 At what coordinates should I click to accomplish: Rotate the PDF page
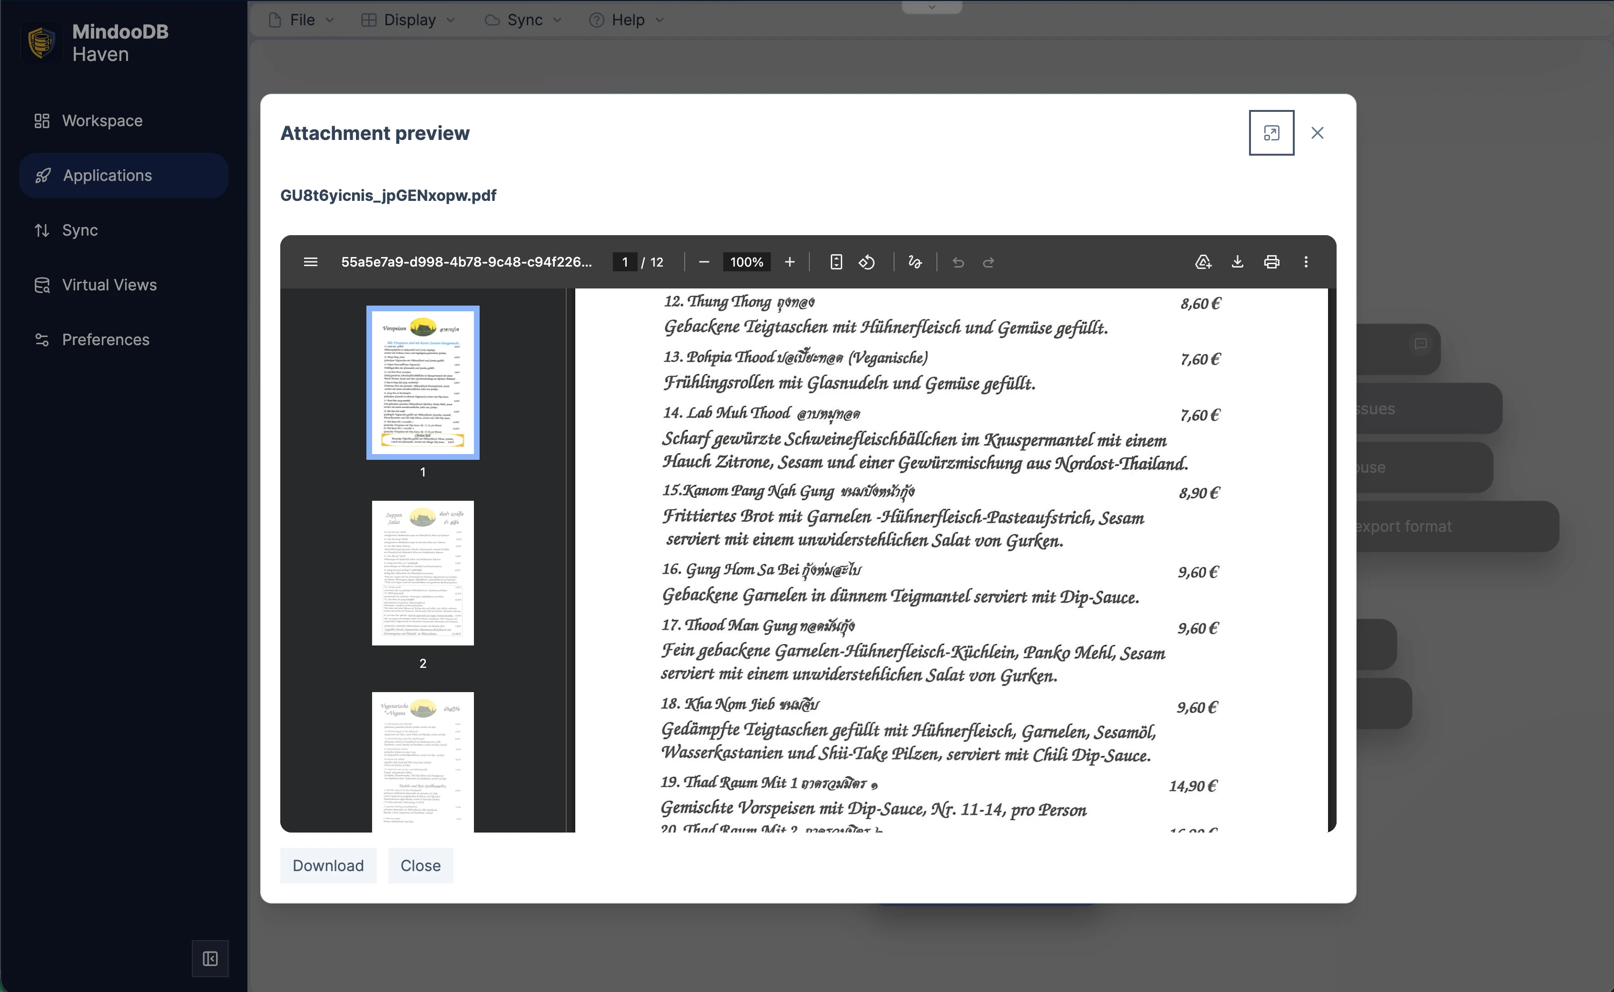coord(867,262)
